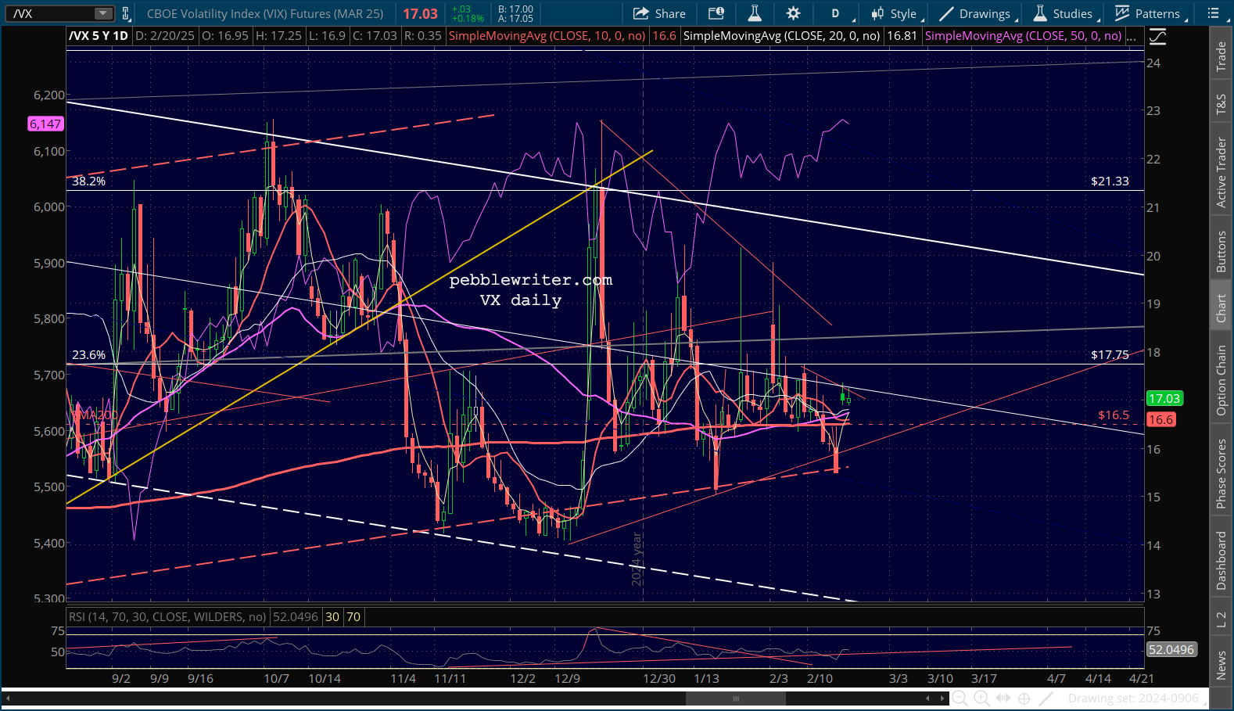
Task: Open the Dashboard sidebar tab
Action: tap(1221, 560)
